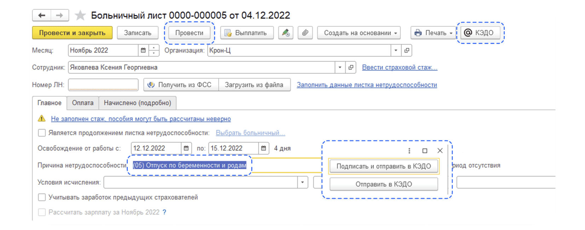Viewport: 585px width, 230px height.
Task: Open calendar for absence start date
Action: (186, 148)
